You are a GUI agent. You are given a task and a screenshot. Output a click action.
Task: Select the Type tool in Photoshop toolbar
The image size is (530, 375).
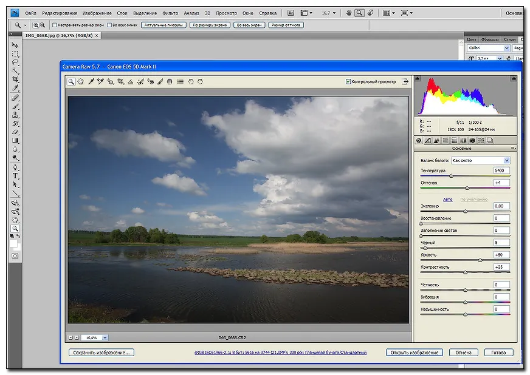click(x=15, y=176)
